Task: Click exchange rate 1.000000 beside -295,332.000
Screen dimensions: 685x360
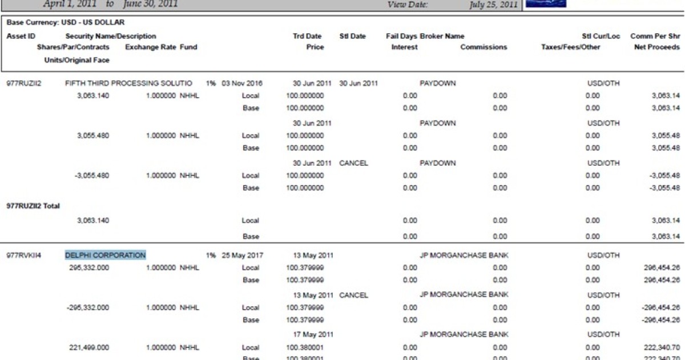Action: coord(161,307)
